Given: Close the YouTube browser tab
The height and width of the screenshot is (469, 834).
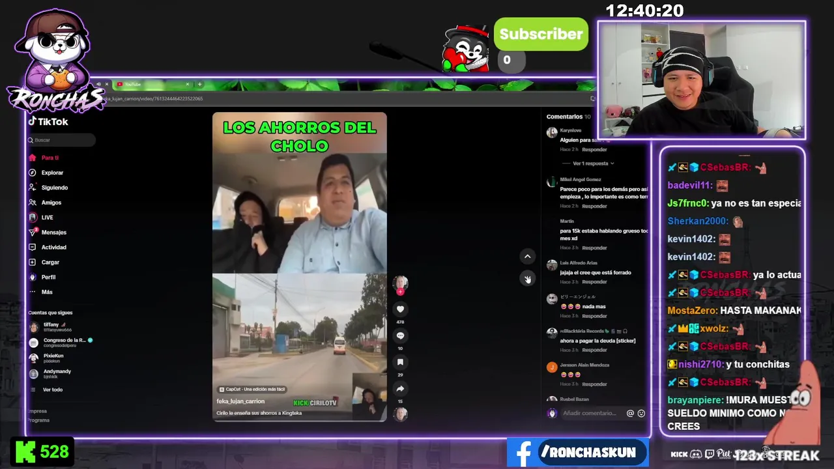Looking at the screenshot, I should (x=188, y=84).
